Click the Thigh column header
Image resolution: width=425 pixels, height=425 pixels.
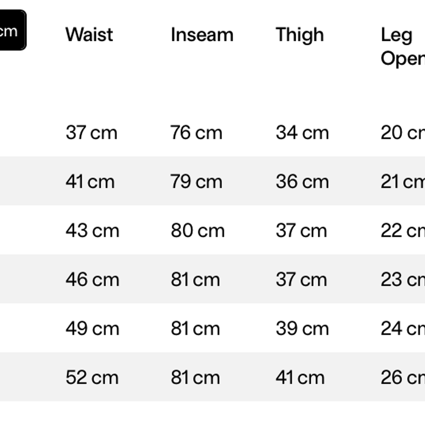[x=300, y=35]
